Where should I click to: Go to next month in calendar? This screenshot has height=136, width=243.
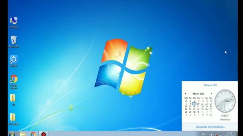(x=211, y=94)
